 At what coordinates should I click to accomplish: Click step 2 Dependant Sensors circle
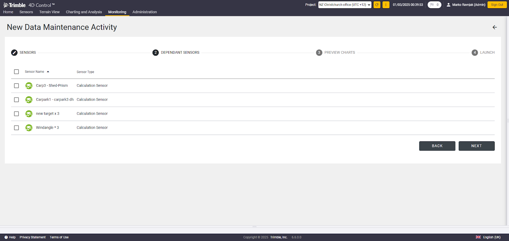(x=156, y=53)
